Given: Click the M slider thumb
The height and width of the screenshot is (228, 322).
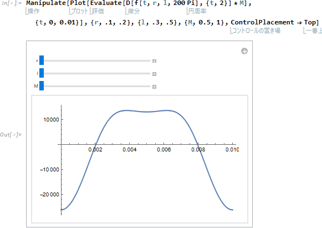Looking at the screenshot, I should tap(42, 86).
